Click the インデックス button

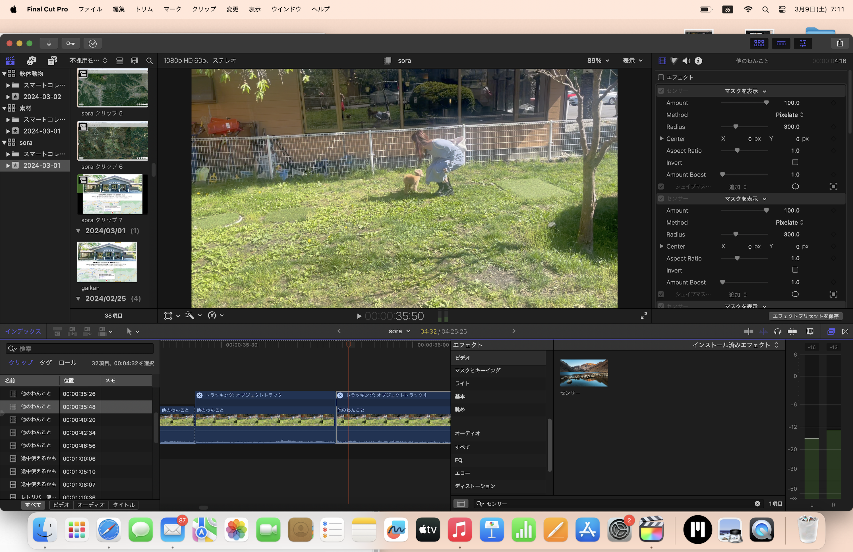(23, 331)
